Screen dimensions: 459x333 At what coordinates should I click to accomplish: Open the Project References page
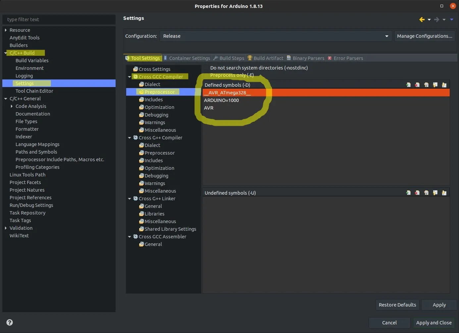tap(30, 198)
